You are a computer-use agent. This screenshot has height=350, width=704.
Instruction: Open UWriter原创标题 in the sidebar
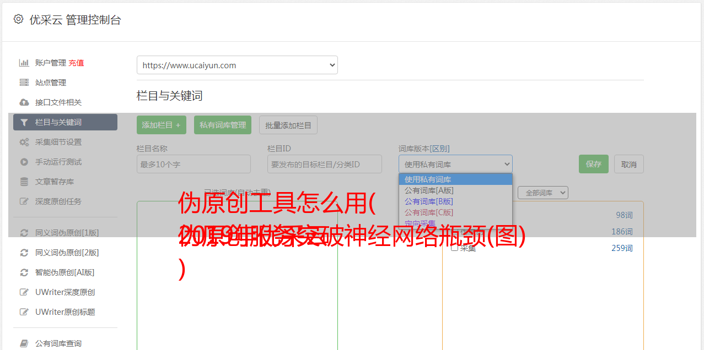tap(65, 312)
